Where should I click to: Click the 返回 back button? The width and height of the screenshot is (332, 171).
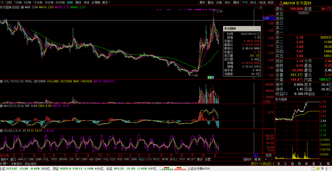tap(270, 2)
